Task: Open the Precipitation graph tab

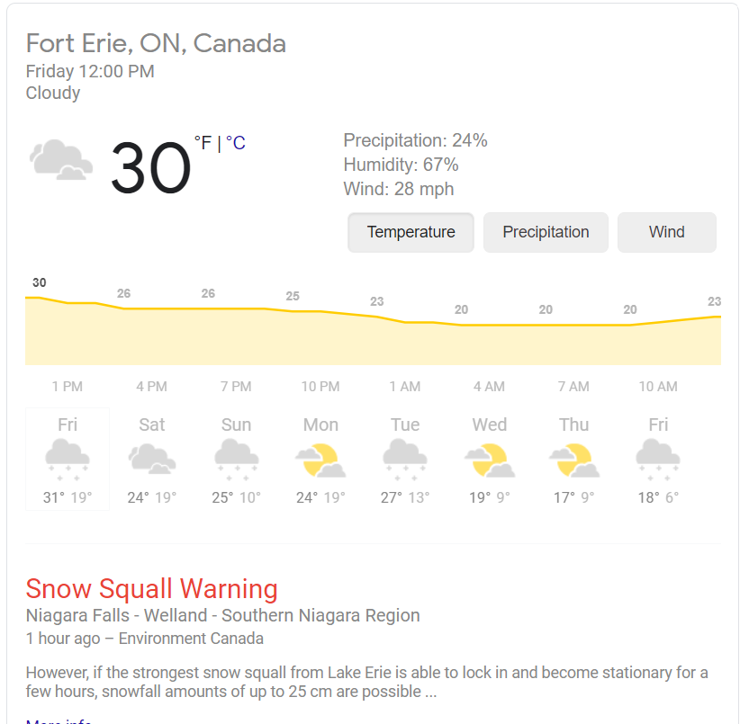Action: (546, 232)
